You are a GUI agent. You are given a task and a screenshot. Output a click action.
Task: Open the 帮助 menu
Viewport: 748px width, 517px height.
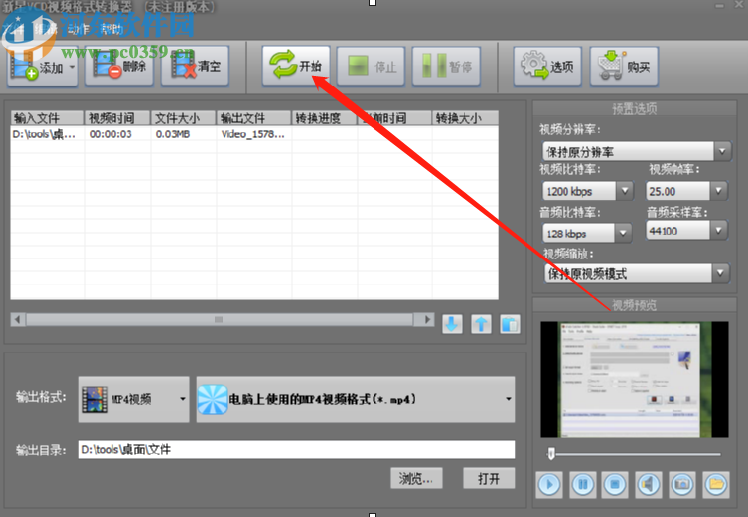111,29
